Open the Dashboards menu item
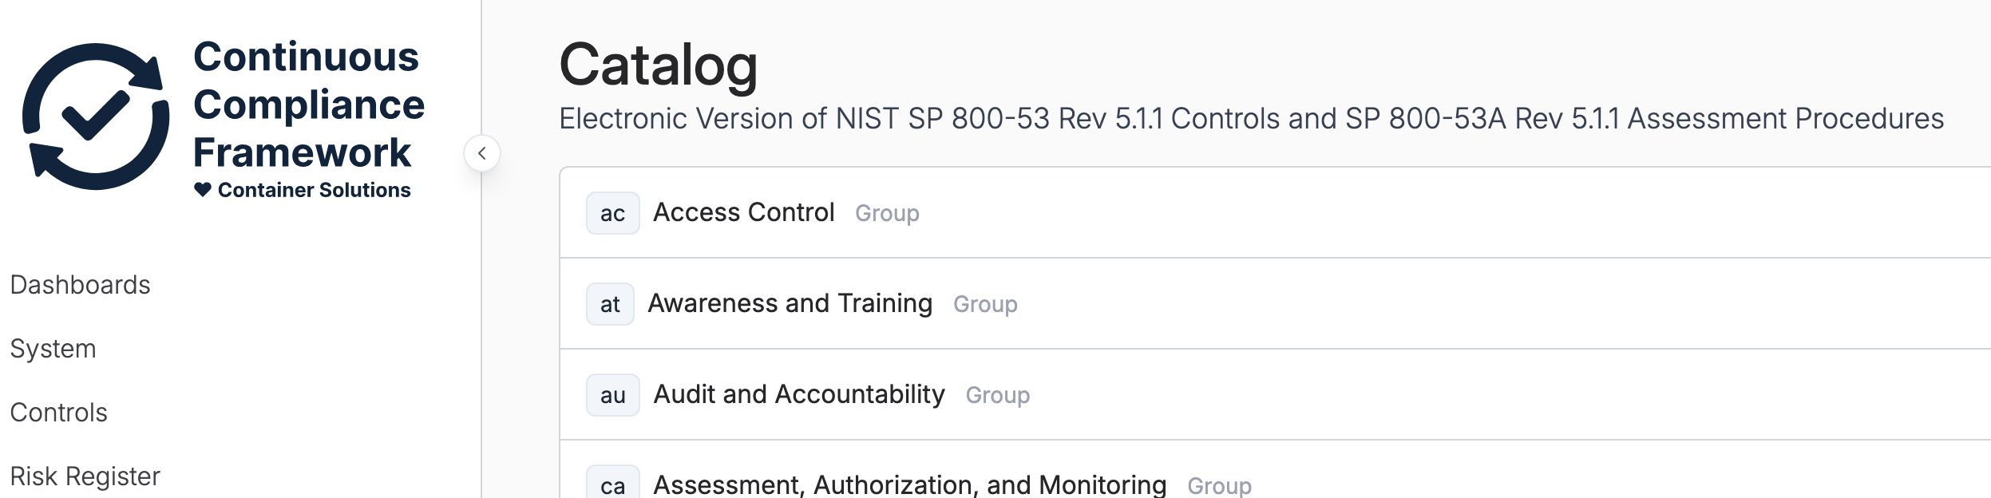This screenshot has height=498, width=1991. tap(80, 285)
